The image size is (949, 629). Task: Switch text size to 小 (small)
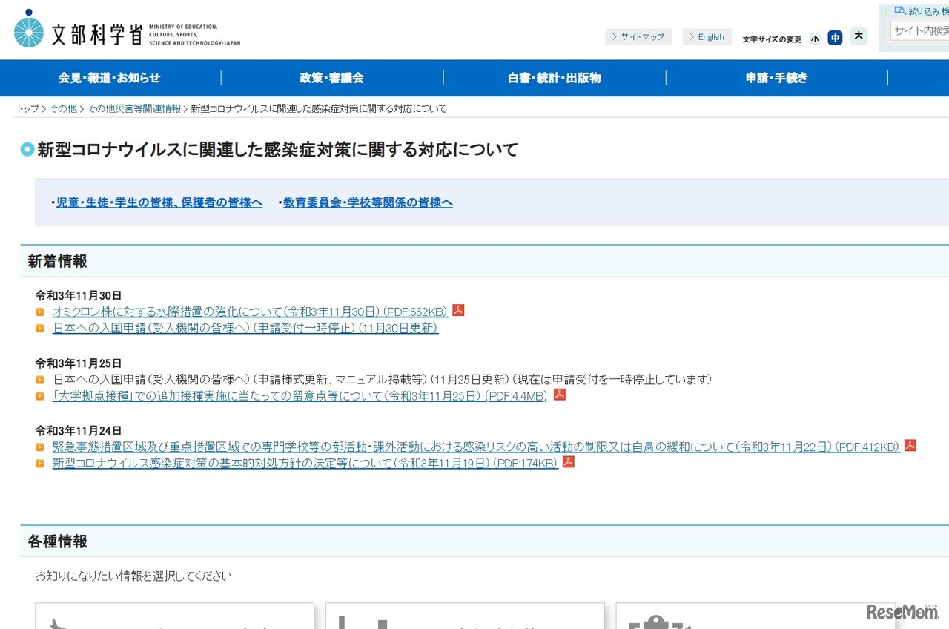point(814,39)
